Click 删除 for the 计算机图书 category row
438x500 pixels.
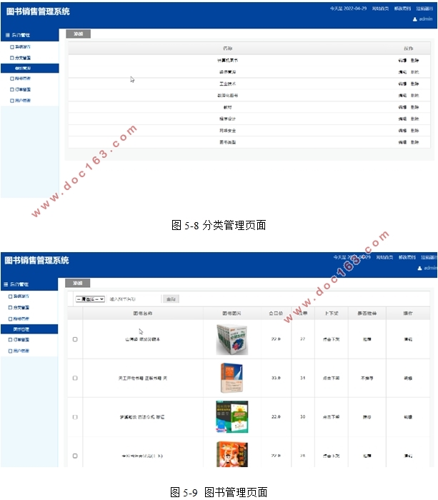click(x=414, y=60)
